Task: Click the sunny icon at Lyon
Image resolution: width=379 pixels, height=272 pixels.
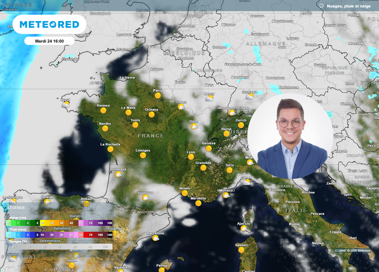Action: (191, 158)
